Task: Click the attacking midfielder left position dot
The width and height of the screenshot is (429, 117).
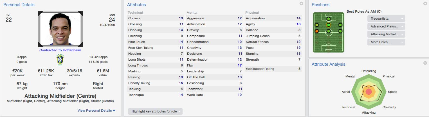Action: click(317, 25)
